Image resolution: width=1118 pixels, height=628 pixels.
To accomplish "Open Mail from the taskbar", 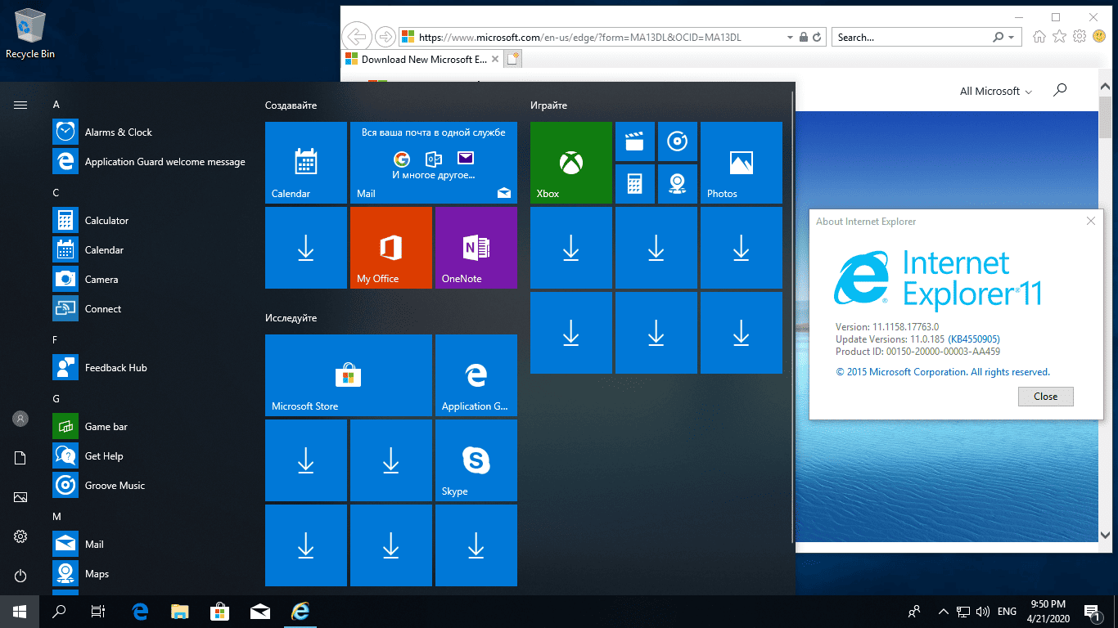I will tap(260, 612).
